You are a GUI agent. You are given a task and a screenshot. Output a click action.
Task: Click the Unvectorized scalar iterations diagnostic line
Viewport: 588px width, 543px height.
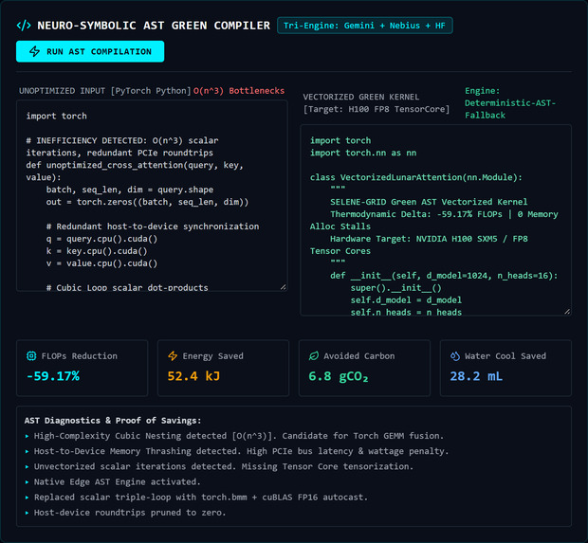tap(224, 466)
